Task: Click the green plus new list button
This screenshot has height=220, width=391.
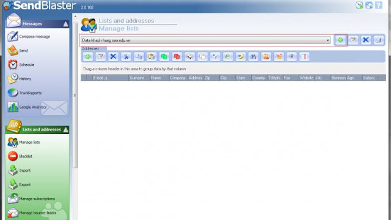Action: pyautogui.click(x=340, y=40)
